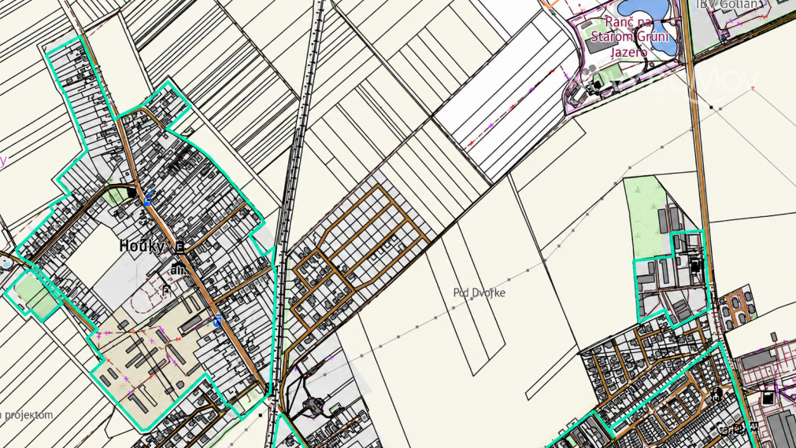
Task: Click the Hoľky village name label
Action: [142, 247]
